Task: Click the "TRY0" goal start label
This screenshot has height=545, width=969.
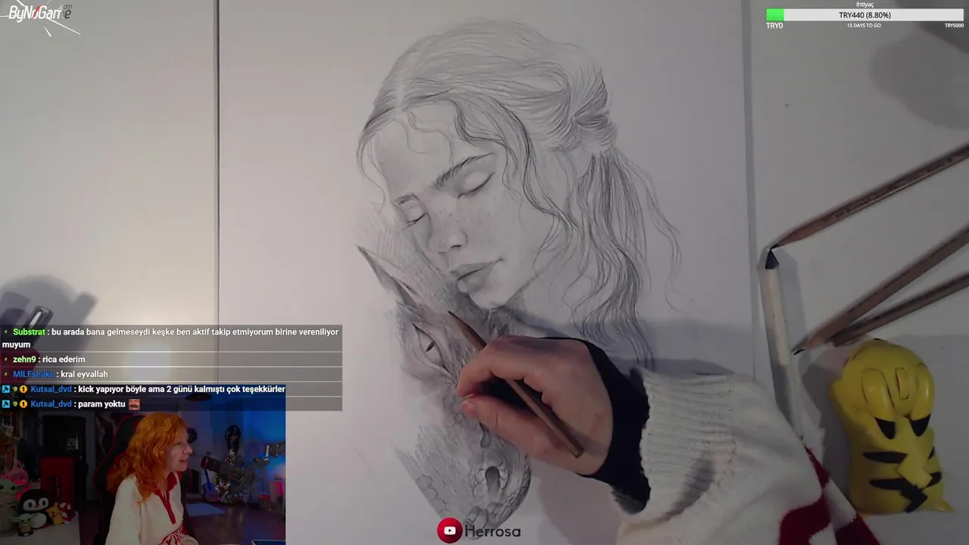Action: 774,26
